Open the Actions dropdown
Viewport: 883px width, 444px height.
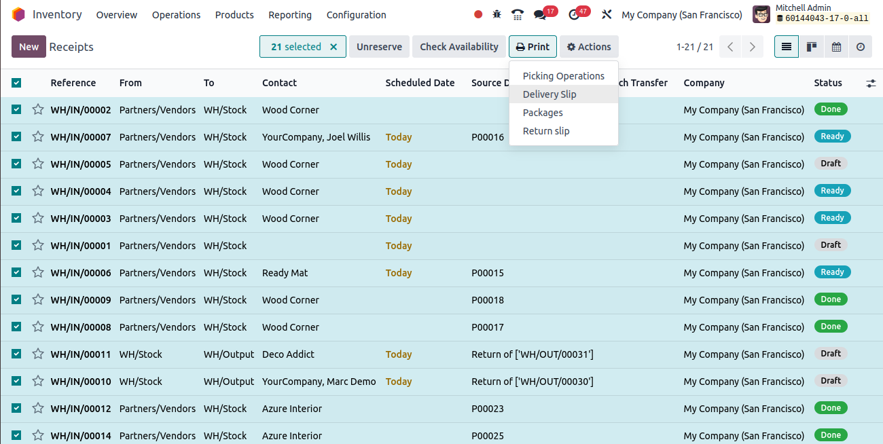589,47
